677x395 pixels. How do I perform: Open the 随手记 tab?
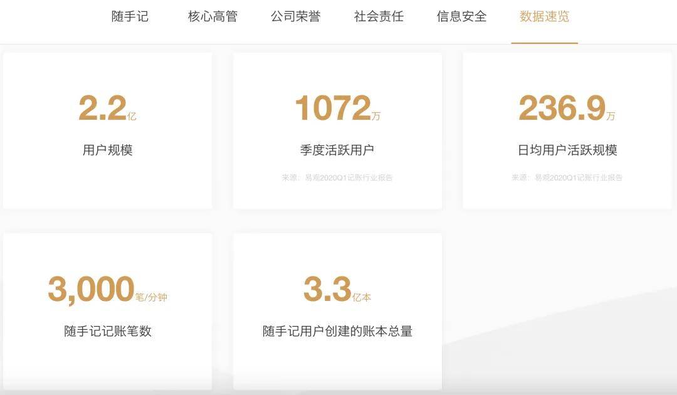[130, 17]
